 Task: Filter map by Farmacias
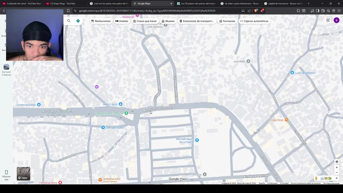(x=227, y=21)
